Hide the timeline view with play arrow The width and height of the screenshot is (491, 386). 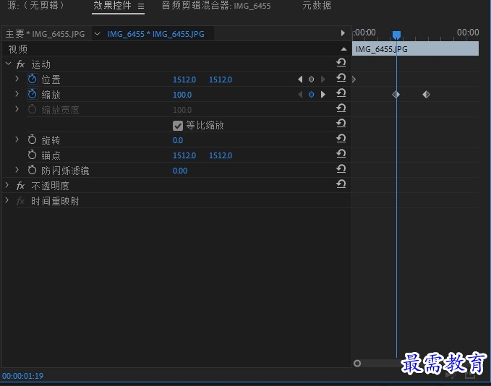tap(343, 33)
